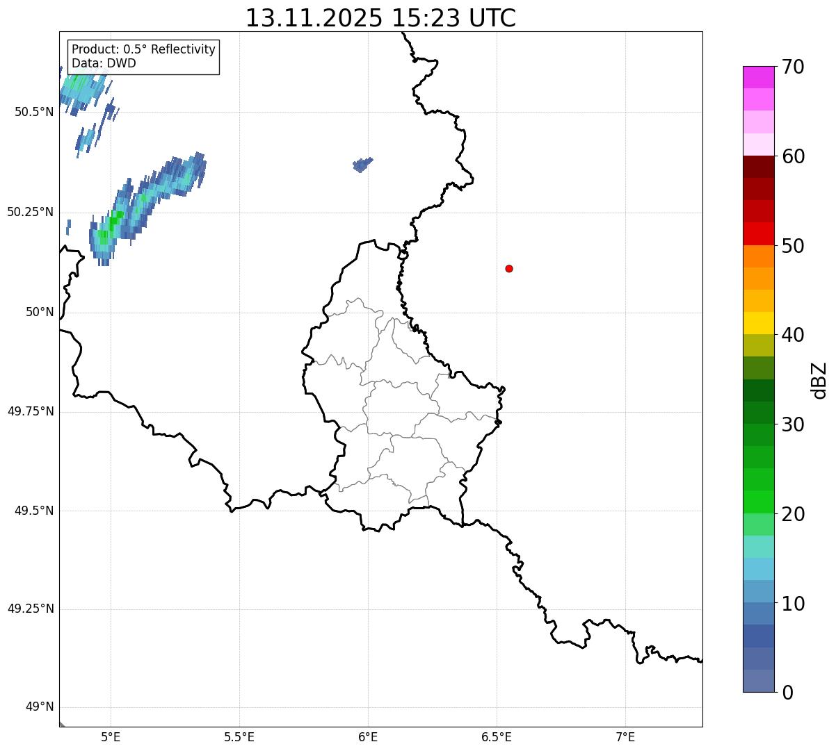Click the longitude label 7°E
Viewport: 836px width, 751px height.
click(625, 736)
